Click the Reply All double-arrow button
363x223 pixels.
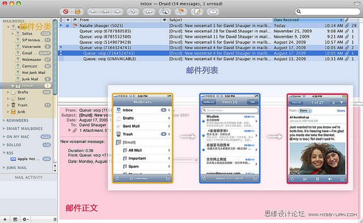pyautogui.click(x=105, y=11)
